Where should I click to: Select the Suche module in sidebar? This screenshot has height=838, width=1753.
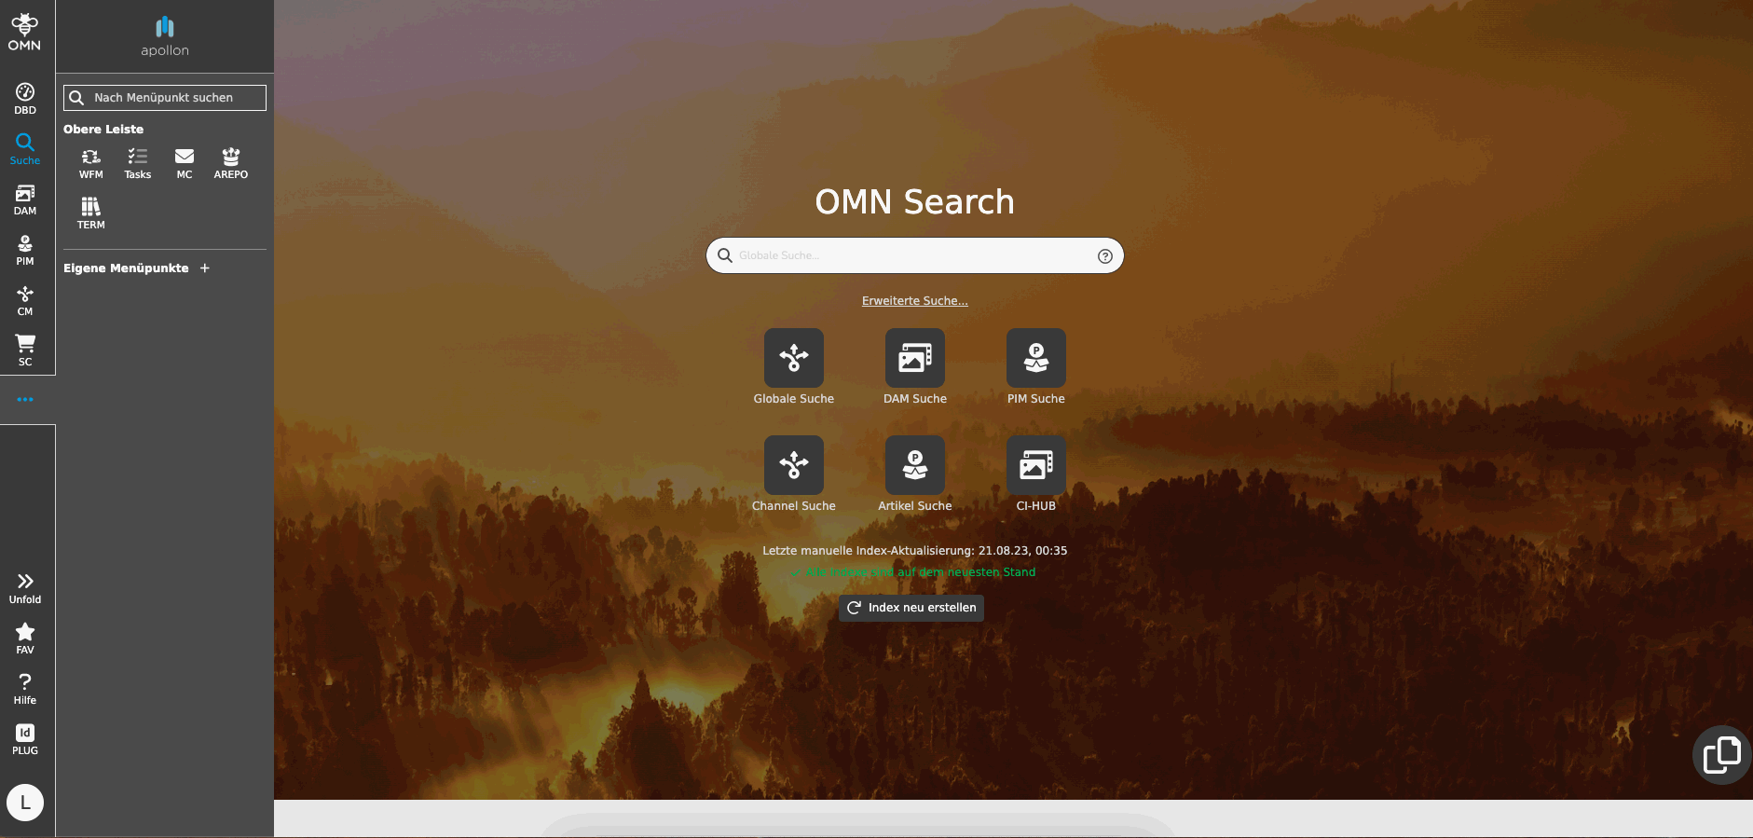pyautogui.click(x=25, y=148)
